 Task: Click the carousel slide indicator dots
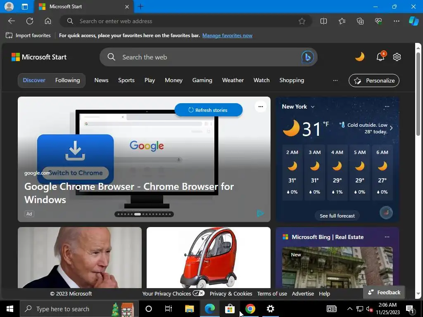pyautogui.click(x=144, y=214)
